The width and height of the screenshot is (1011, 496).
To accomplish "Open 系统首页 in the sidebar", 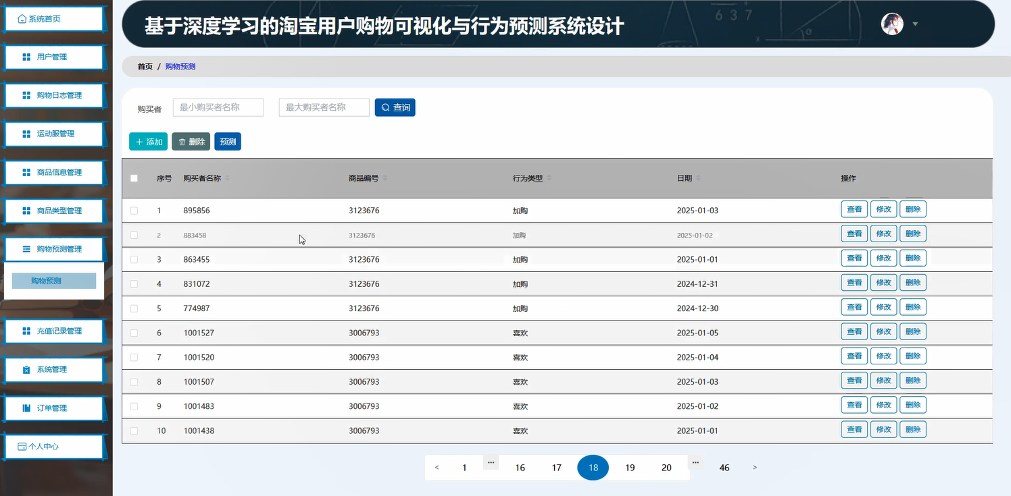I will click(54, 19).
